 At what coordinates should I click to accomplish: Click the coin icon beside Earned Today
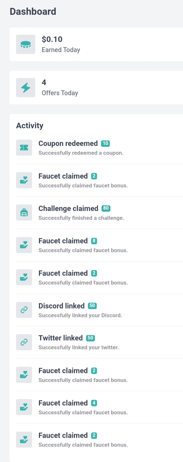point(26,44)
